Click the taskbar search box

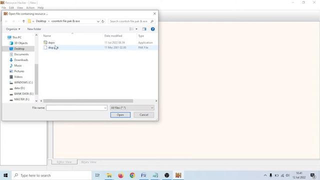pyautogui.click(x=51, y=175)
